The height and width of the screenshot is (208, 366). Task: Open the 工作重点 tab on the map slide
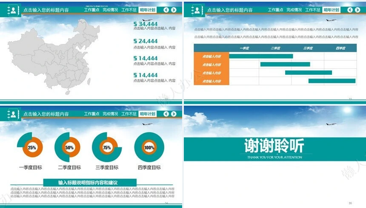pos(91,10)
